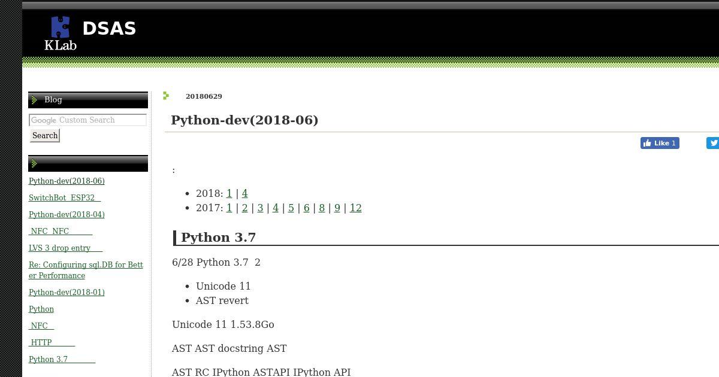Open sidebar link Python-dev(2018-01)
The image size is (719, 377).
[67, 293]
